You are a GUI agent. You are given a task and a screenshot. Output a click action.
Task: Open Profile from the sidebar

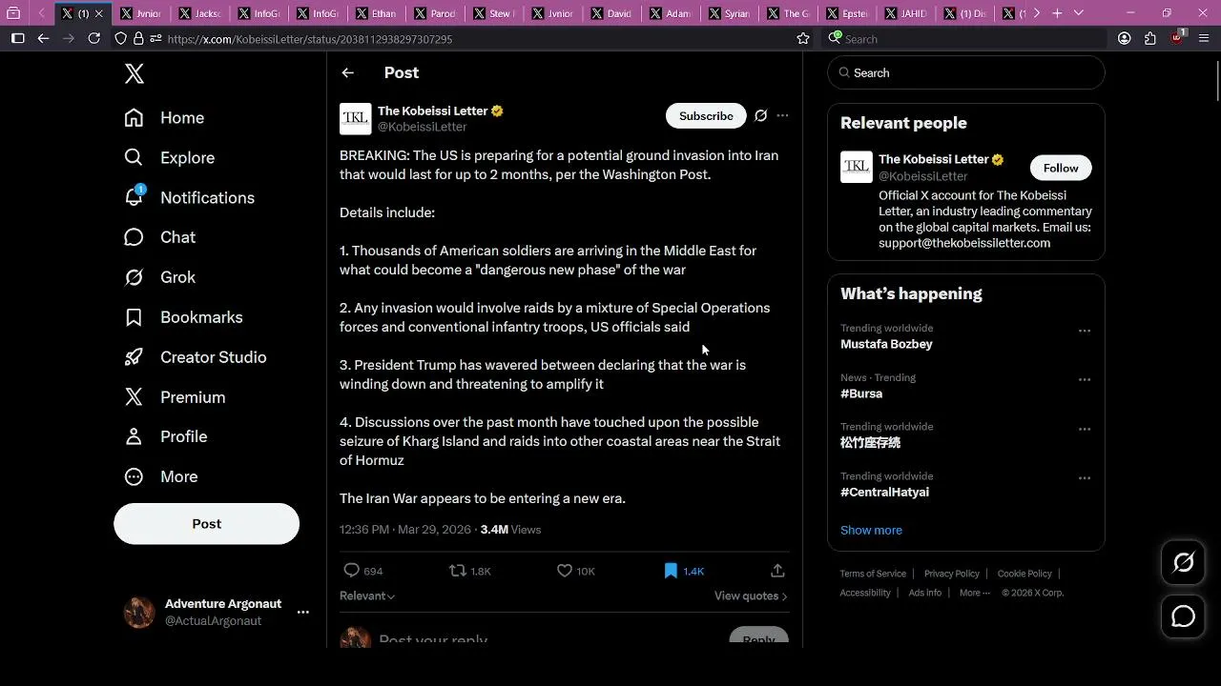point(166,436)
